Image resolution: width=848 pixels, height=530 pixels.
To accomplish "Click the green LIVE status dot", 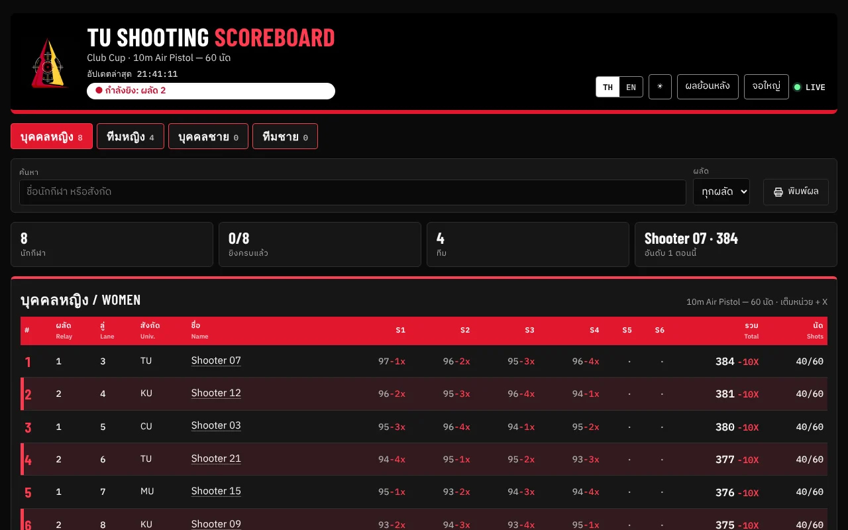I will point(797,87).
